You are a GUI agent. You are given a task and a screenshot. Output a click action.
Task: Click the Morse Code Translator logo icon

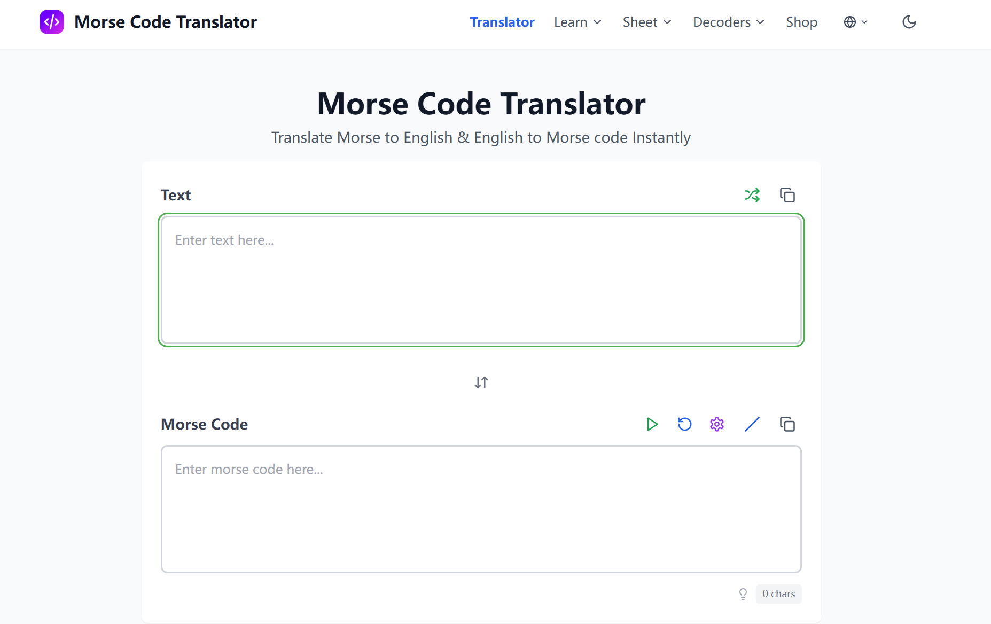52,22
